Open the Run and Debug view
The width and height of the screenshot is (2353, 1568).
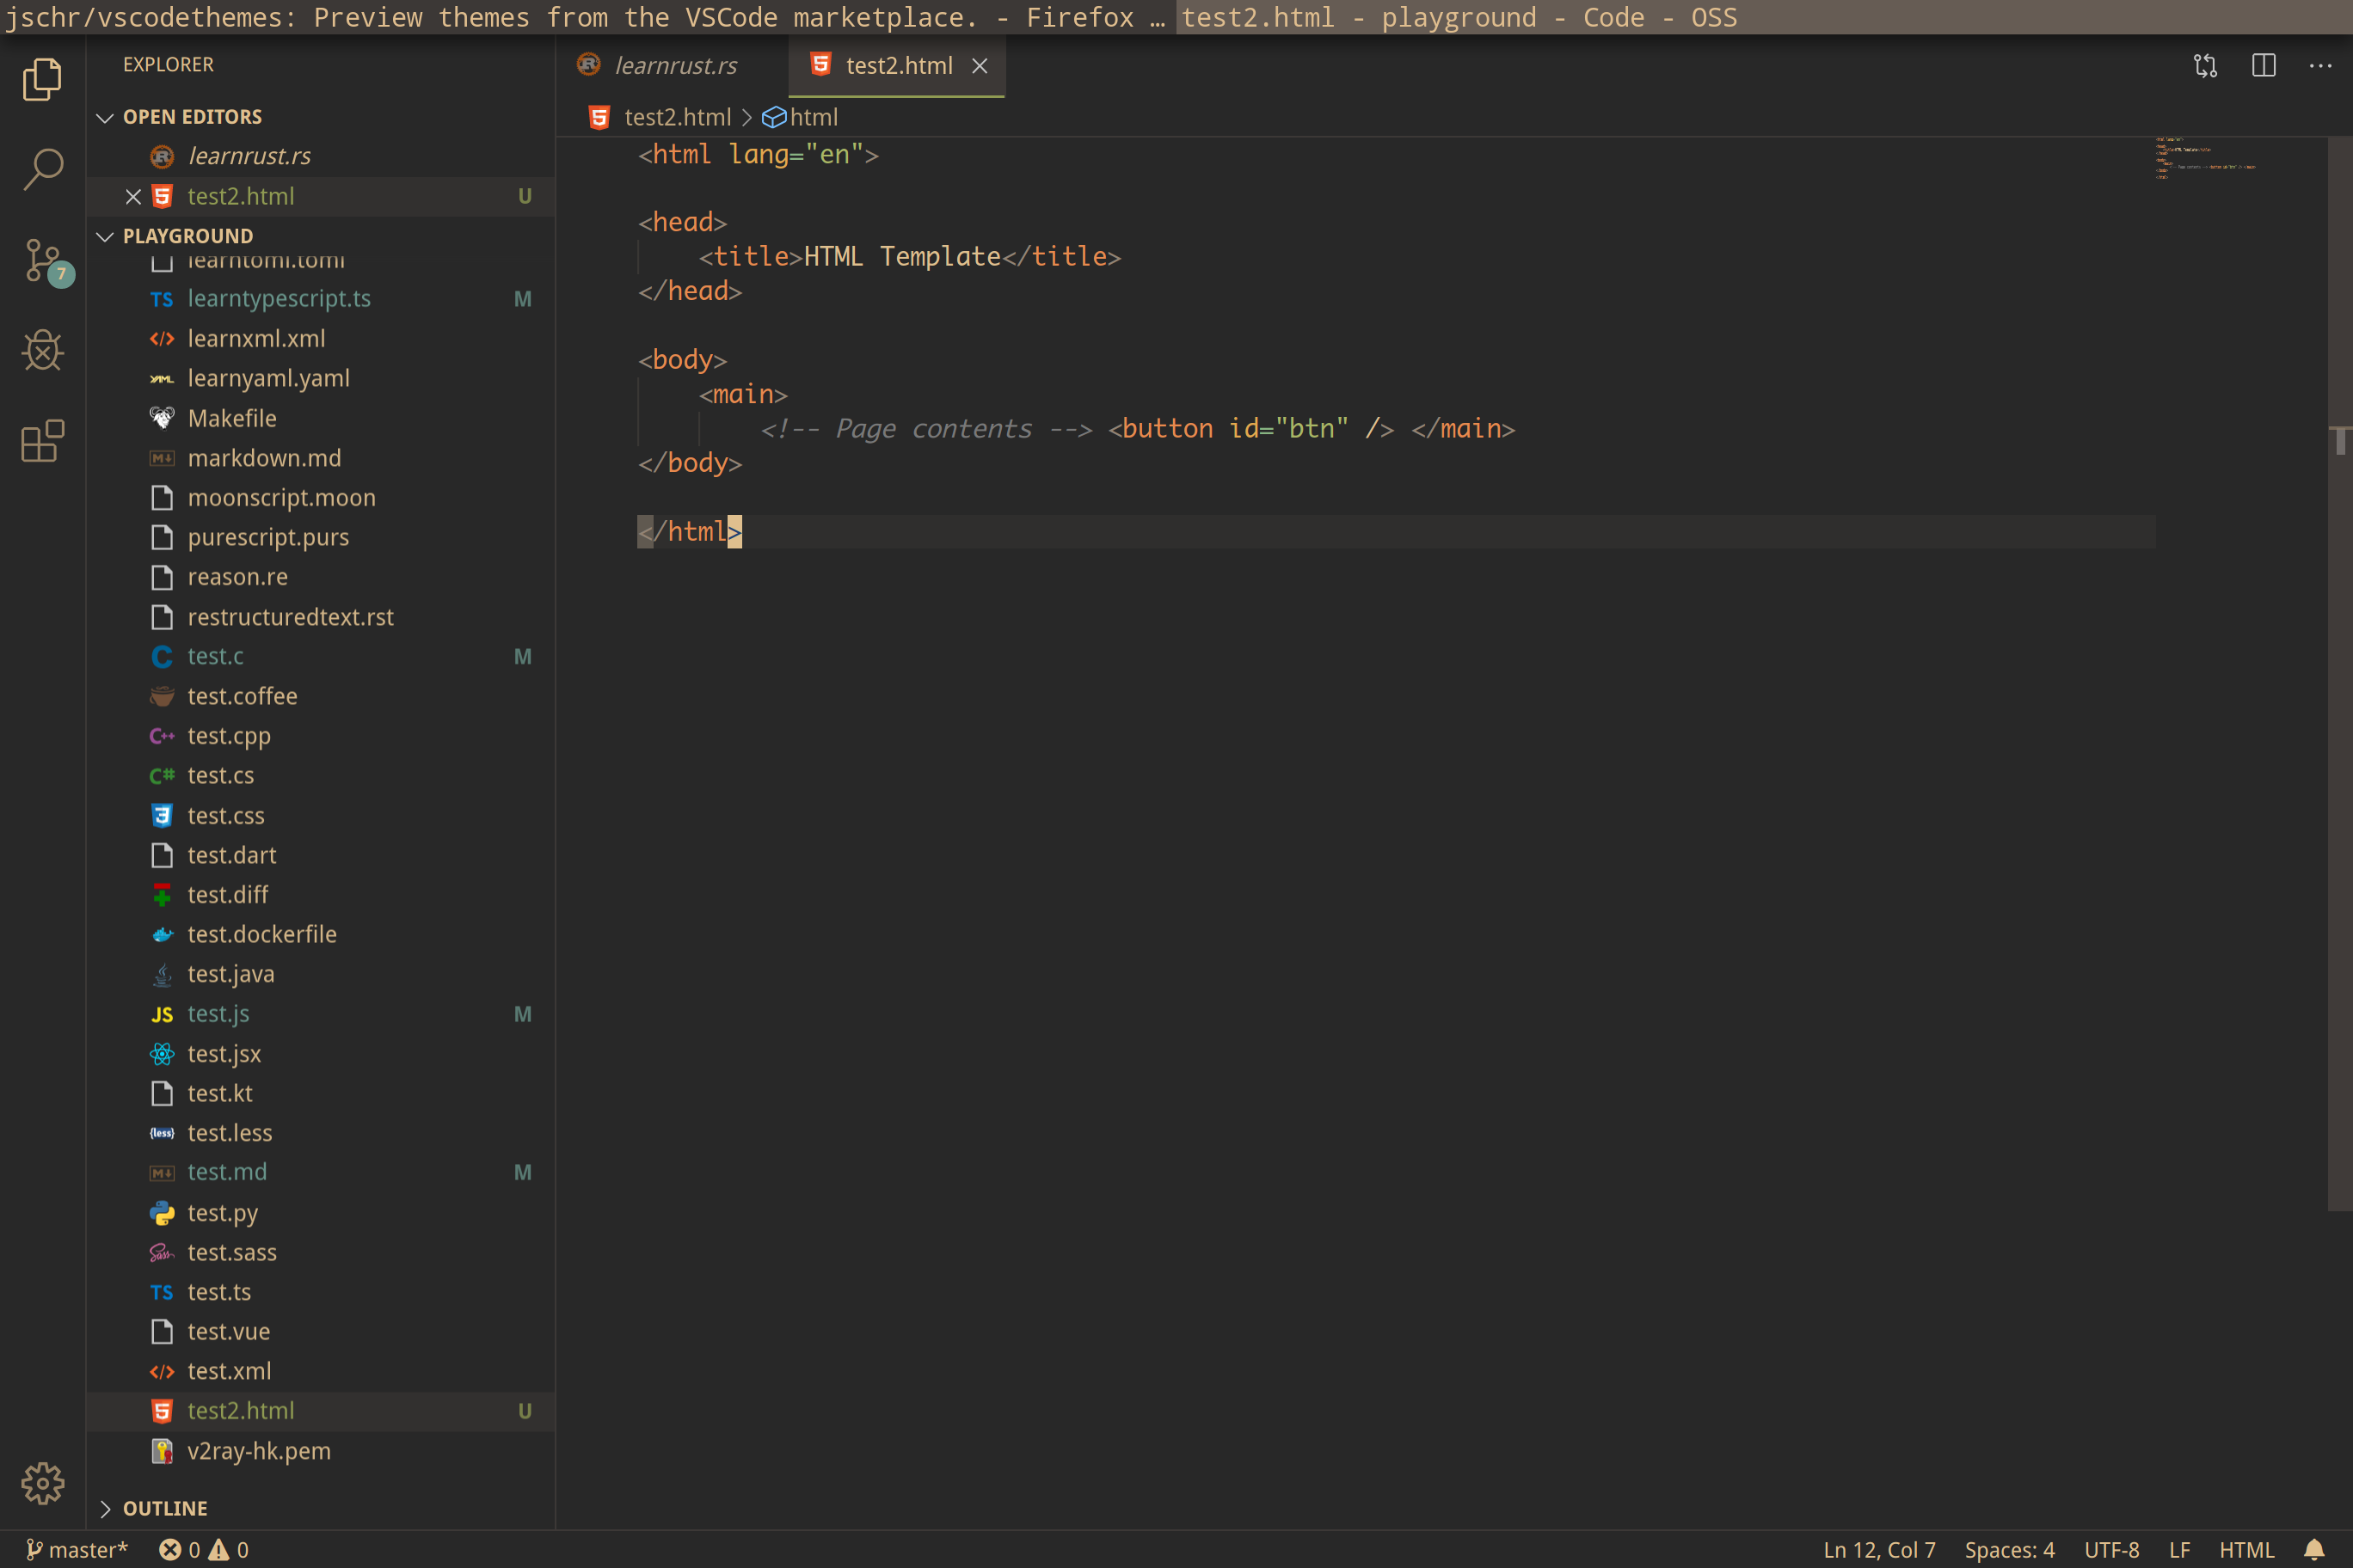pyautogui.click(x=42, y=350)
